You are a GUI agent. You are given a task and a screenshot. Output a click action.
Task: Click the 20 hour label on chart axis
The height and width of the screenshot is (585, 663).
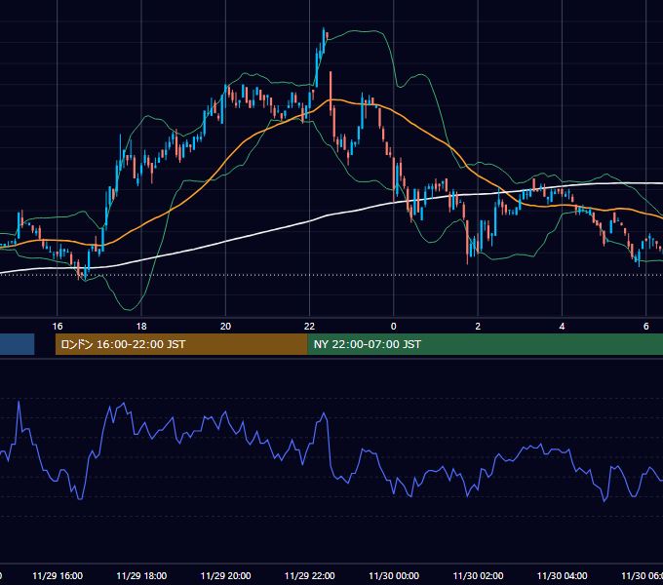click(225, 326)
